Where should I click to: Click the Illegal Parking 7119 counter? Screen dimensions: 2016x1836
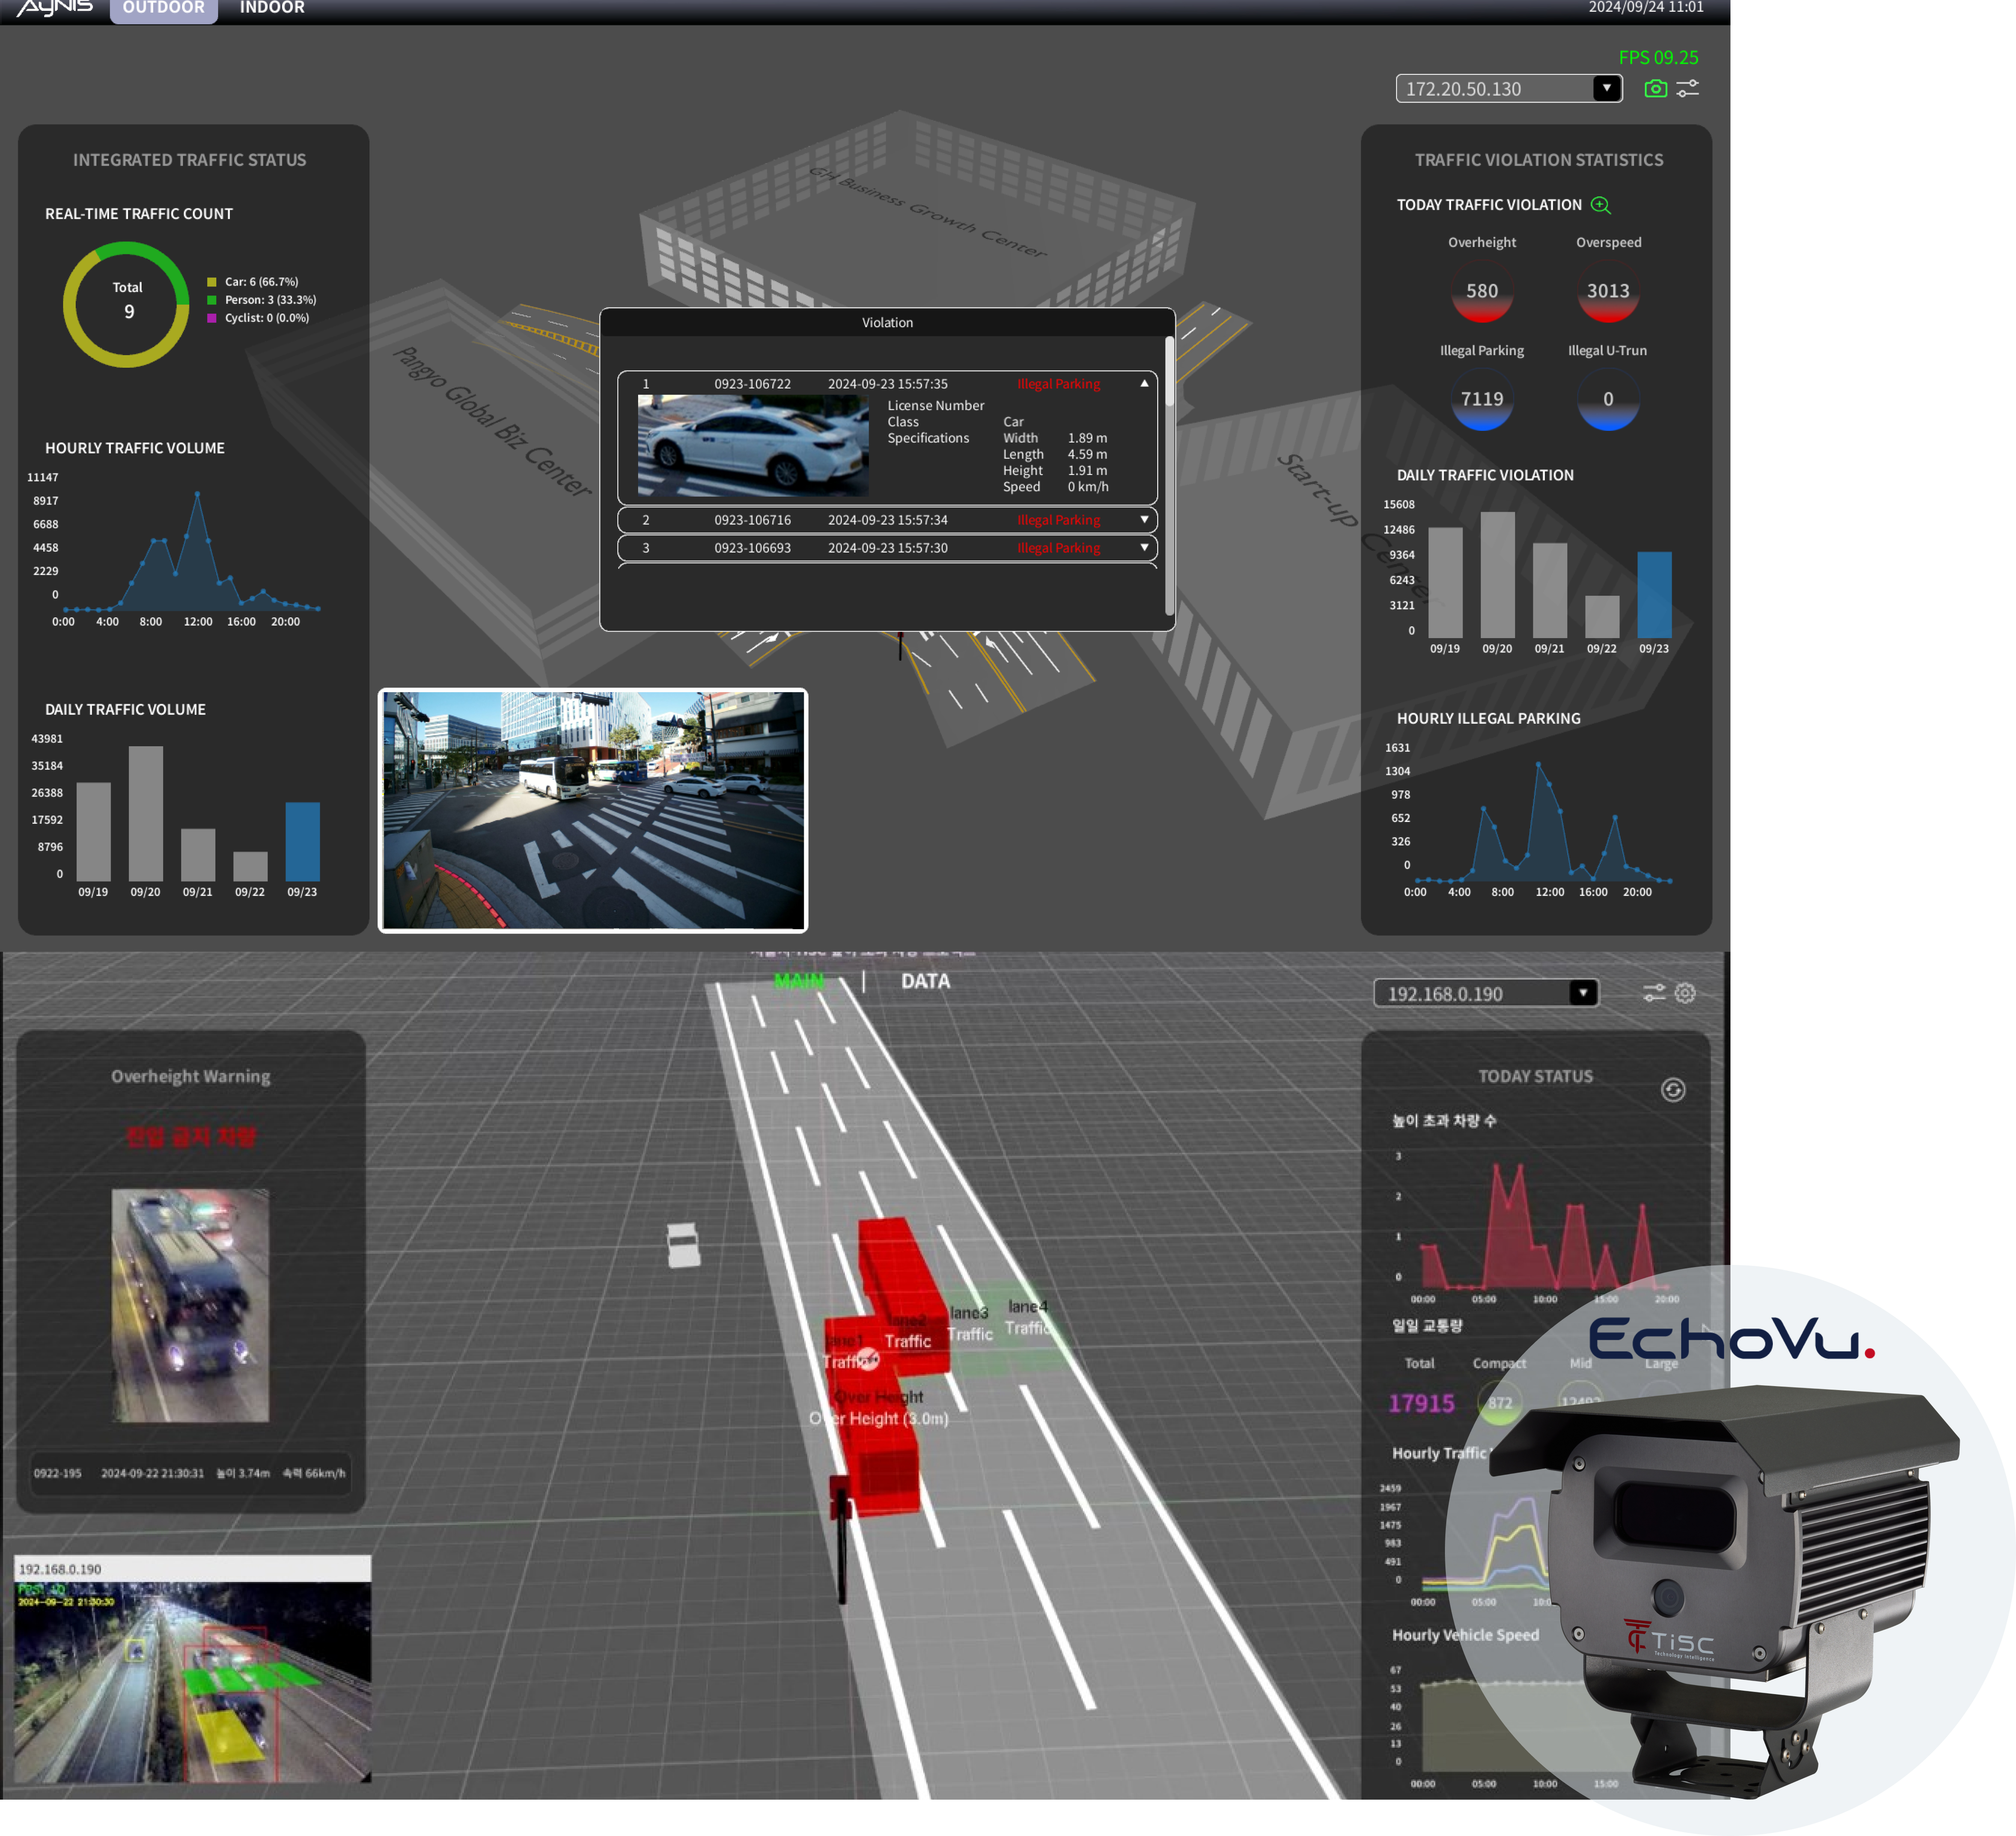[x=1482, y=399]
